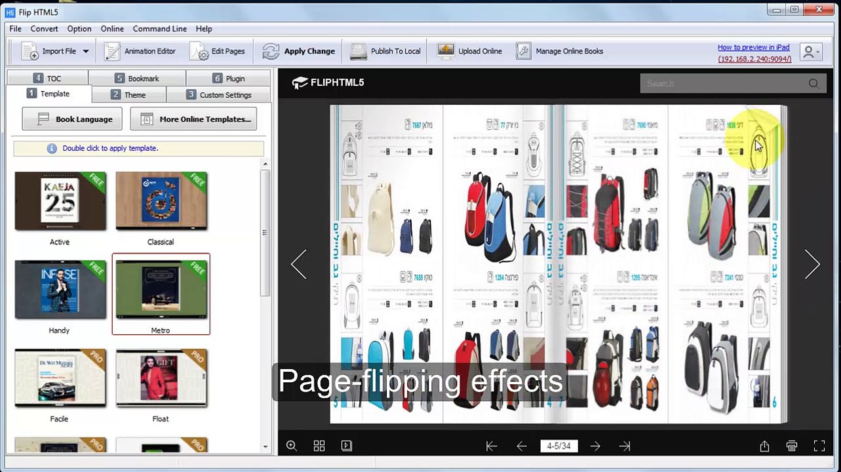Image resolution: width=841 pixels, height=472 pixels.
Task: Flip to next page with right arrow
Action: point(812,264)
